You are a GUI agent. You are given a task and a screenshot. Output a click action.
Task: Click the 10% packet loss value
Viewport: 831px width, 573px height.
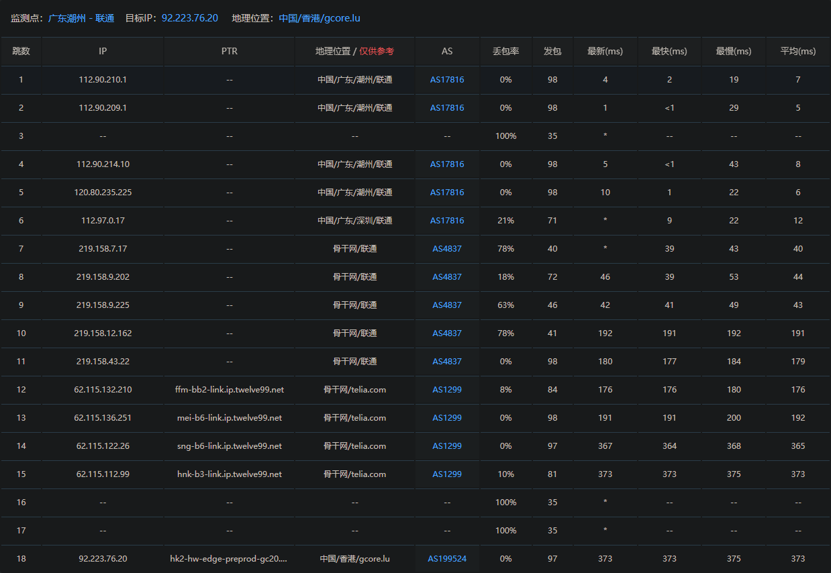coord(506,474)
